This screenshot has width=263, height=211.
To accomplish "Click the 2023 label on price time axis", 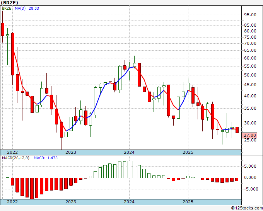I will point(71,152).
